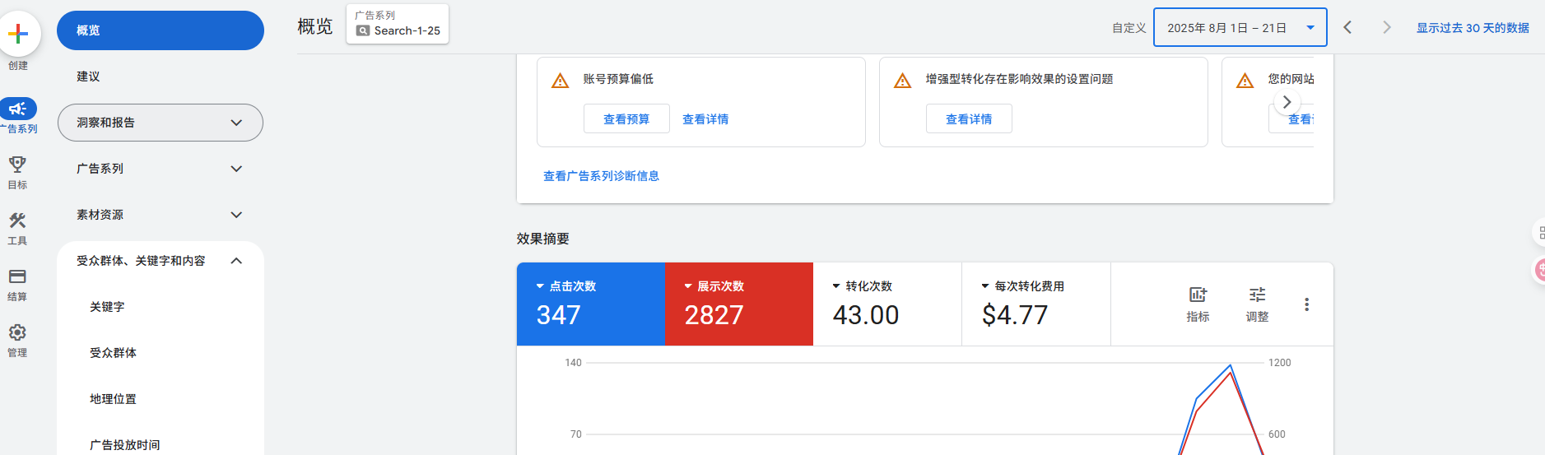This screenshot has width=1545, height=455.
Task: Click 查看详情 link under 账号预算偏低
Action: (x=705, y=119)
